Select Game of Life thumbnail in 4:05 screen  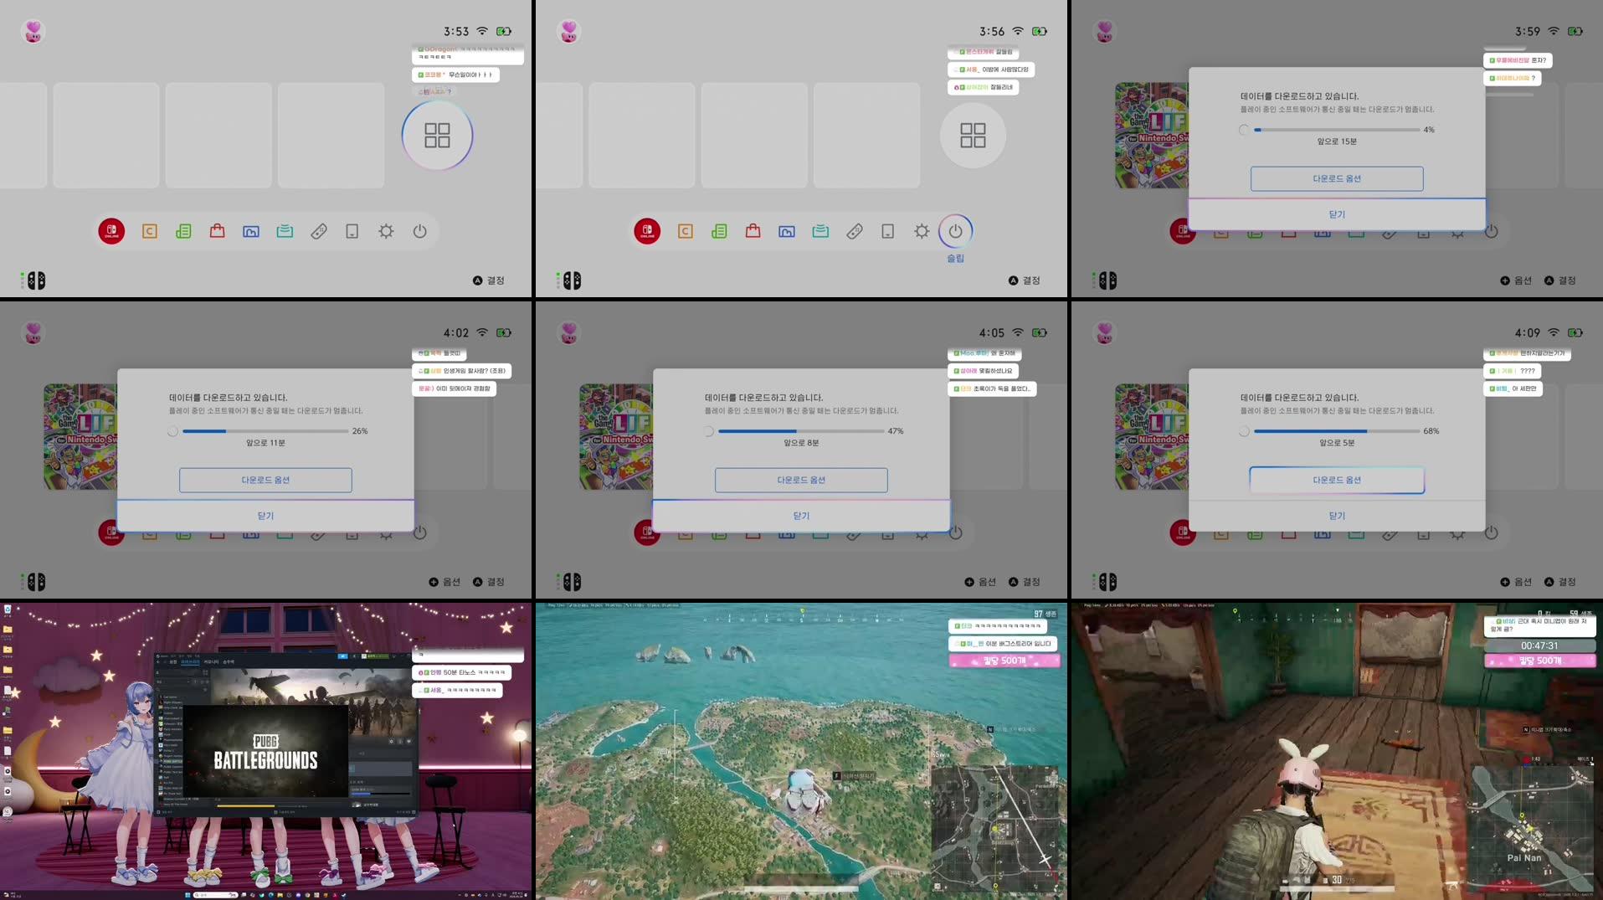pyautogui.click(x=615, y=437)
